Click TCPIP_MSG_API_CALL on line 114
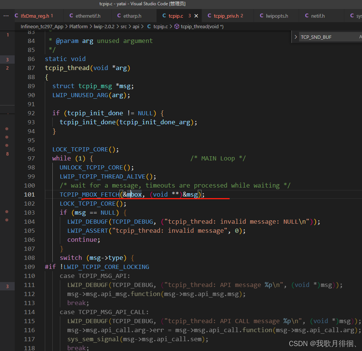This screenshot has width=362, height=351. [112, 312]
